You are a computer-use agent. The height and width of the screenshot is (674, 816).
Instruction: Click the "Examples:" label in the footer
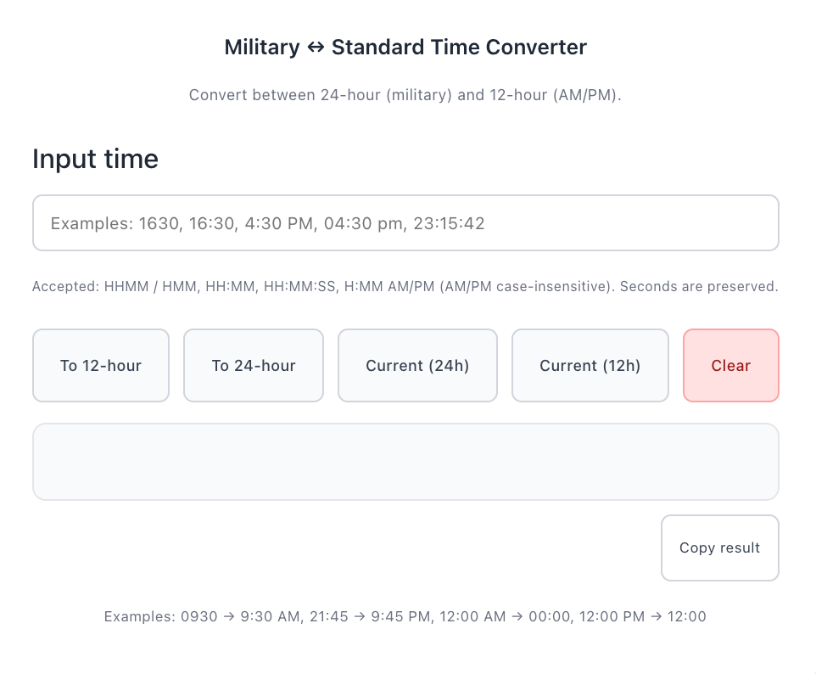(140, 616)
